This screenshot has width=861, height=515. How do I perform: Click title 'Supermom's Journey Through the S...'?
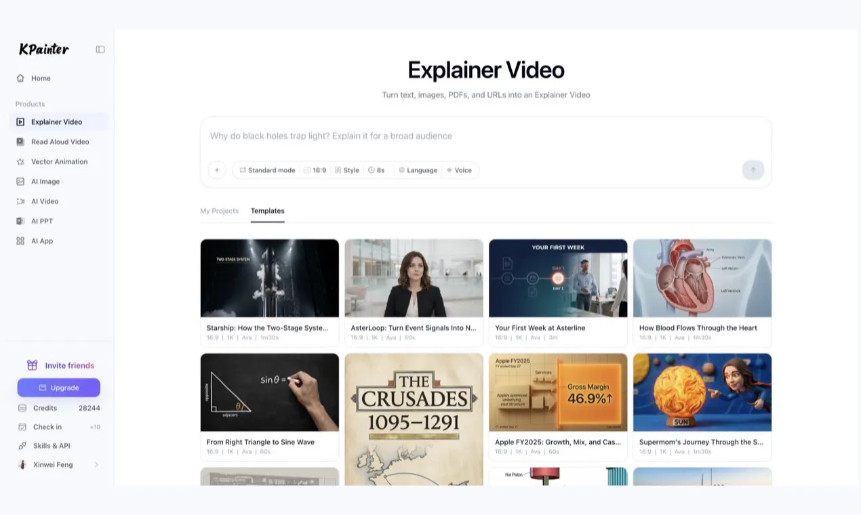pyautogui.click(x=701, y=442)
